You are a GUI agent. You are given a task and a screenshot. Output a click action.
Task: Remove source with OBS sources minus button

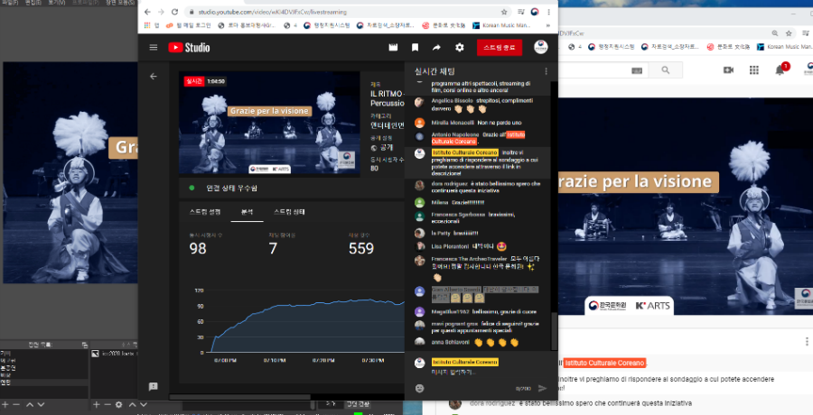(x=107, y=405)
